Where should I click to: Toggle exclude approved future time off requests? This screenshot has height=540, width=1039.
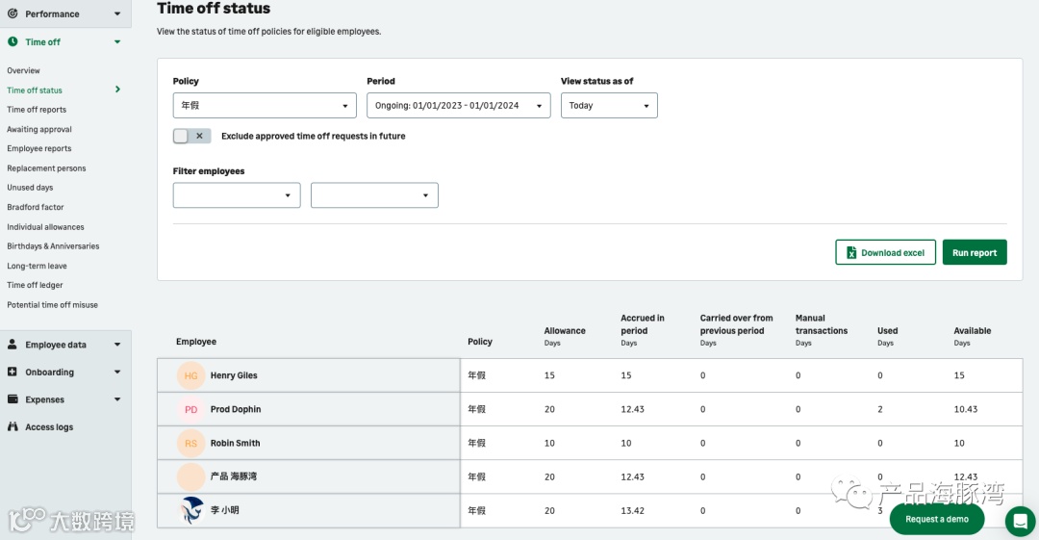click(x=191, y=137)
